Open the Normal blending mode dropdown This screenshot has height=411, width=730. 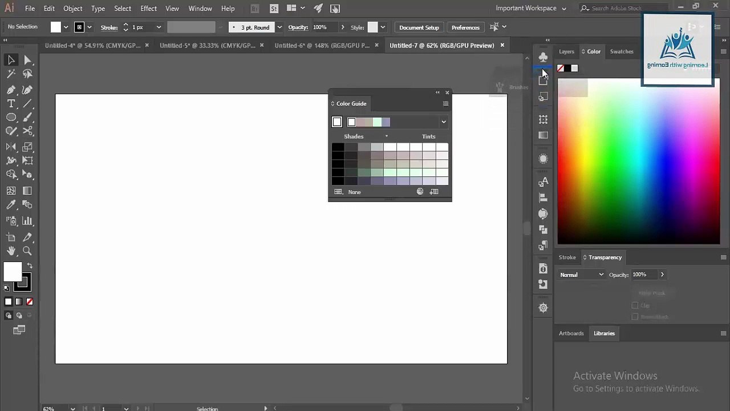tap(581, 275)
